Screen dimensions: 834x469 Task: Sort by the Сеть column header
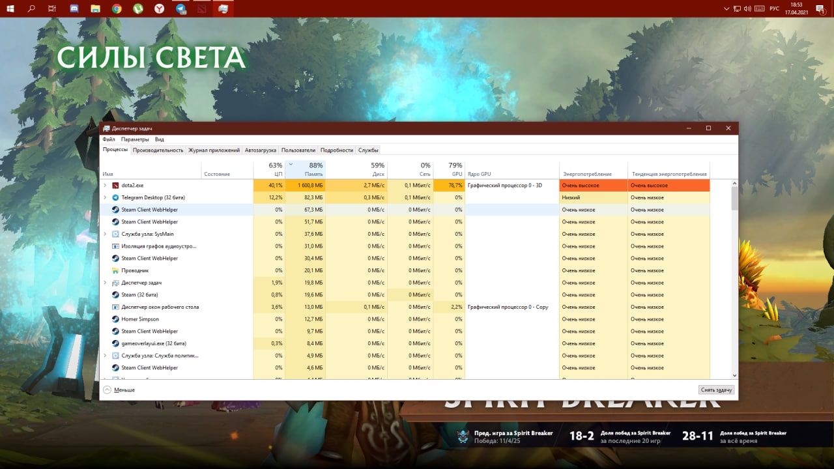pyautogui.click(x=410, y=169)
